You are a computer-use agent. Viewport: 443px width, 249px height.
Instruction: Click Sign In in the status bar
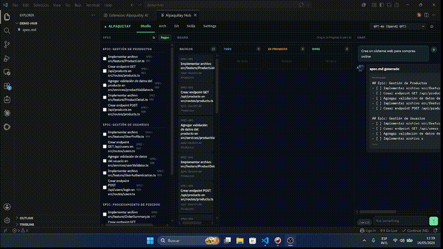(368, 231)
